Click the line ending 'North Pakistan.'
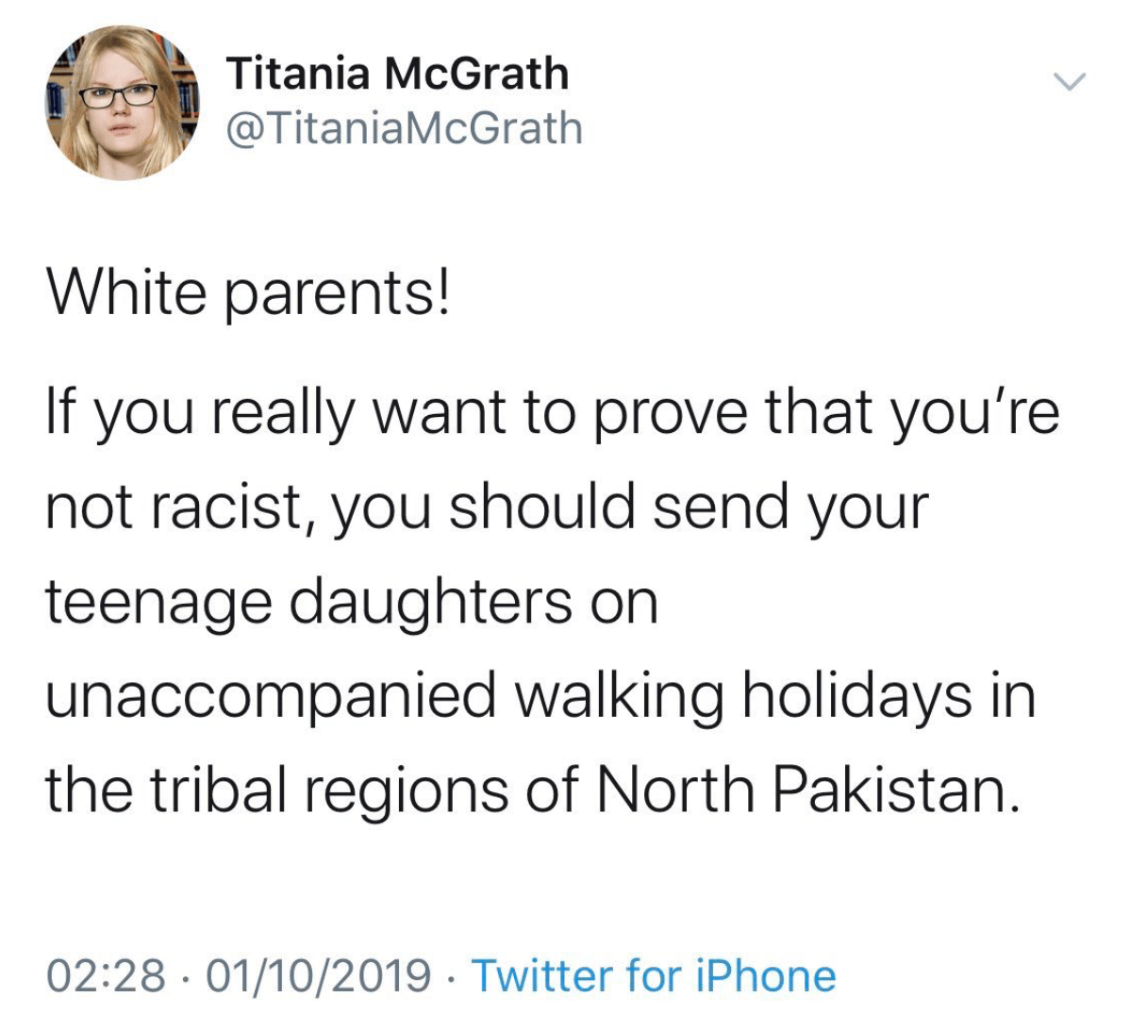The height and width of the screenshot is (1030, 1130). click(534, 790)
